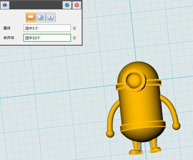Screen dimensions: 193x160
Task: Select the intersect boolean mode
Action: [51, 18]
